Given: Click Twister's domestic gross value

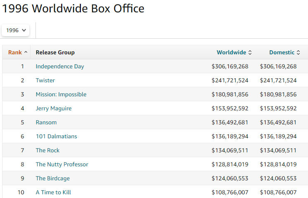Looking at the screenshot, I should pos(278,80).
